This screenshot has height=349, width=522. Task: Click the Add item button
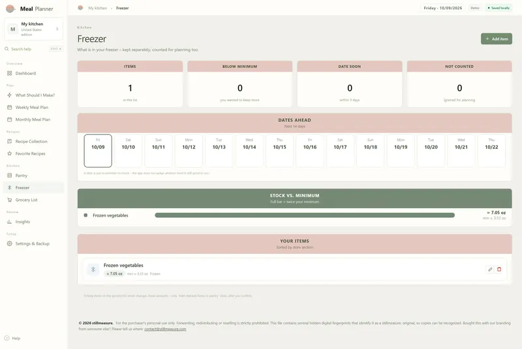pos(497,39)
